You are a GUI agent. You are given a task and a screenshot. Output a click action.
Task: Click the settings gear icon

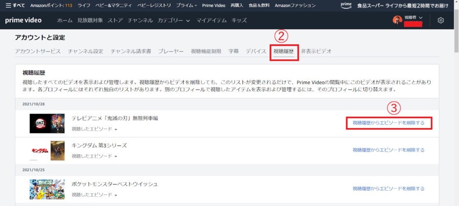[x=440, y=20]
